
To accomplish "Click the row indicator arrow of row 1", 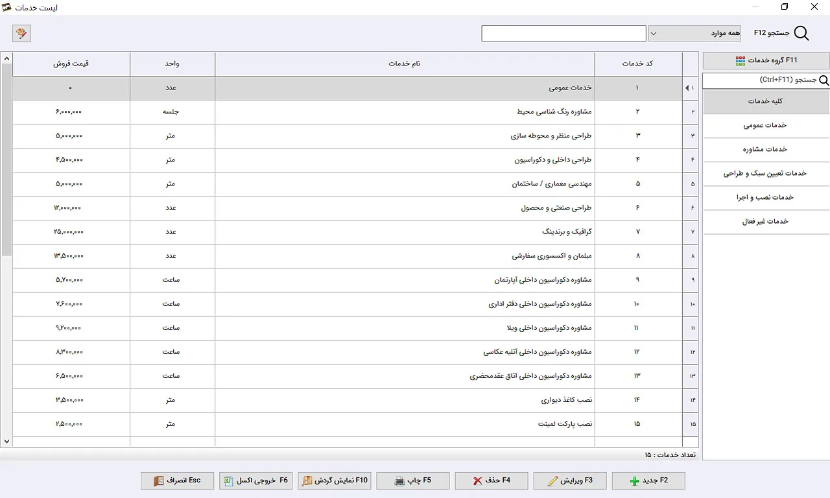I will [x=687, y=88].
